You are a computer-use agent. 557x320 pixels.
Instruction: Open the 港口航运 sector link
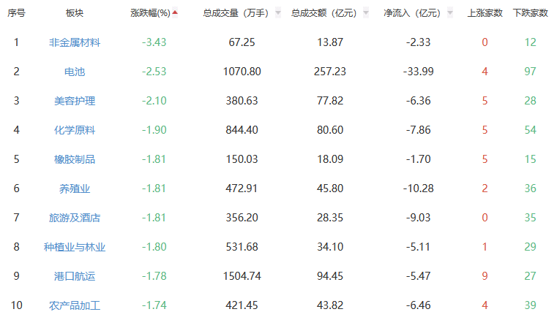(75, 276)
